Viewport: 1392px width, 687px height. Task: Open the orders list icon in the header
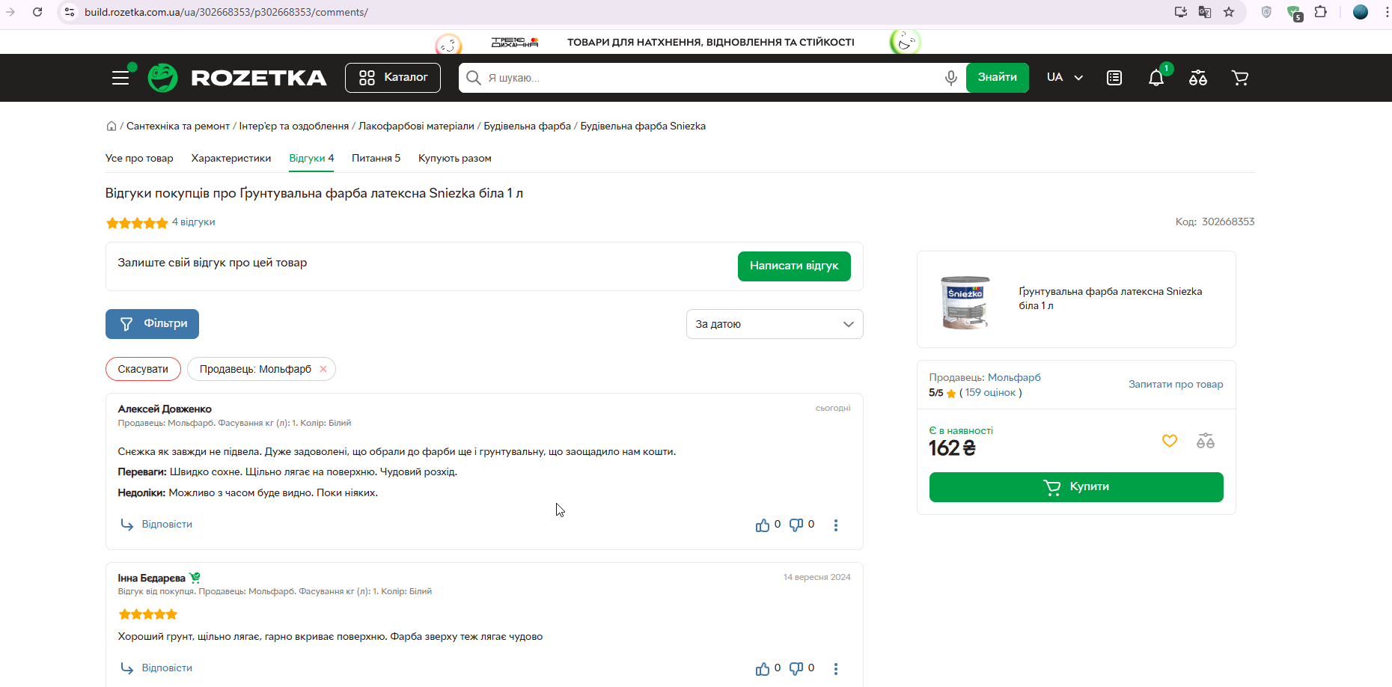pyautogui.click(x=1114, y=78)
